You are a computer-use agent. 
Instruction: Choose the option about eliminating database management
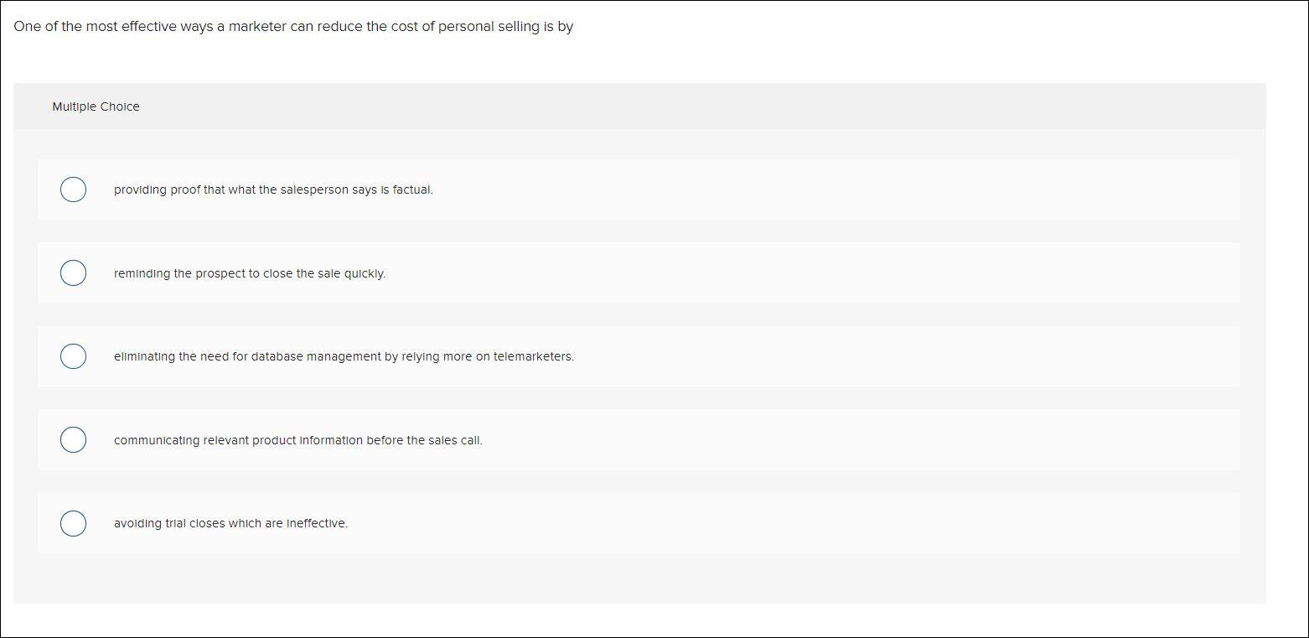click(x=73, y=355)
